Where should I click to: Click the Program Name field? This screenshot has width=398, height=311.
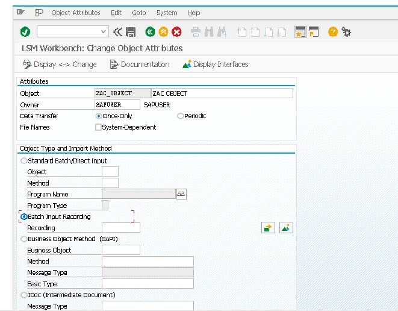click(x=138, y=194)
